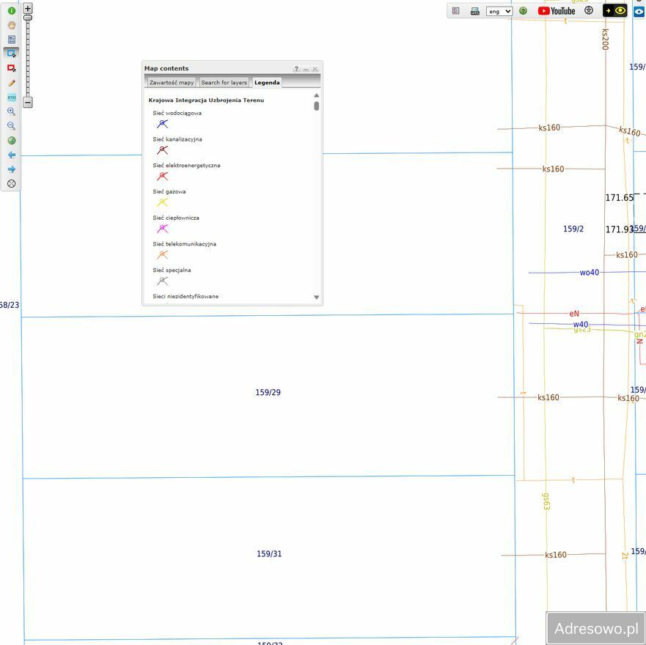This screenshot has width=646, height=645.
Task: Click Sieci niezidentyfikowane legend label
Action: (x=186, y=296)
